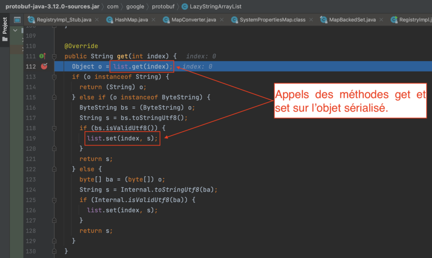The width and height of the screenshot is (432, 258).
Task: Switch to the RegistryImpl_Stub.java tab
Action: point(64,20)
